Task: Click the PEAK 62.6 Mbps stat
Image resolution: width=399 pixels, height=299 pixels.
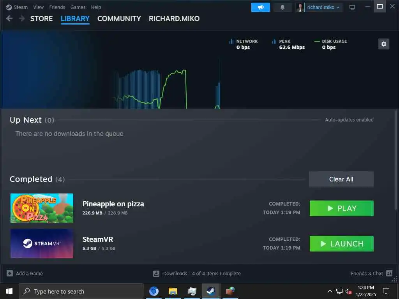Action: [288, 44]
